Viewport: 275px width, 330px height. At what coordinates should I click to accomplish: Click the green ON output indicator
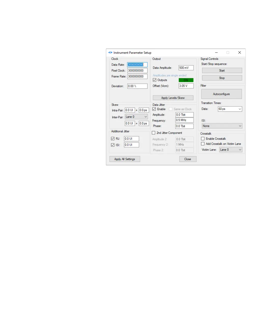tap(186, 80)
